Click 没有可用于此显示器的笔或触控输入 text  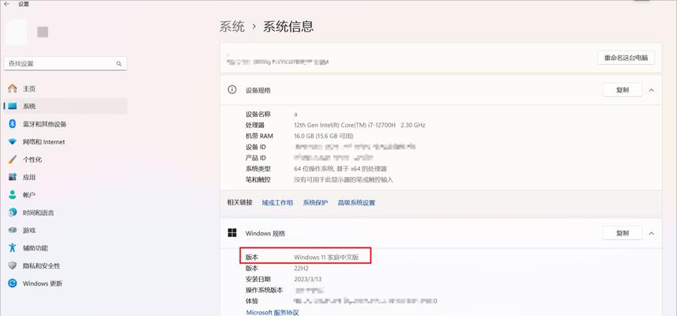(344, 179)
